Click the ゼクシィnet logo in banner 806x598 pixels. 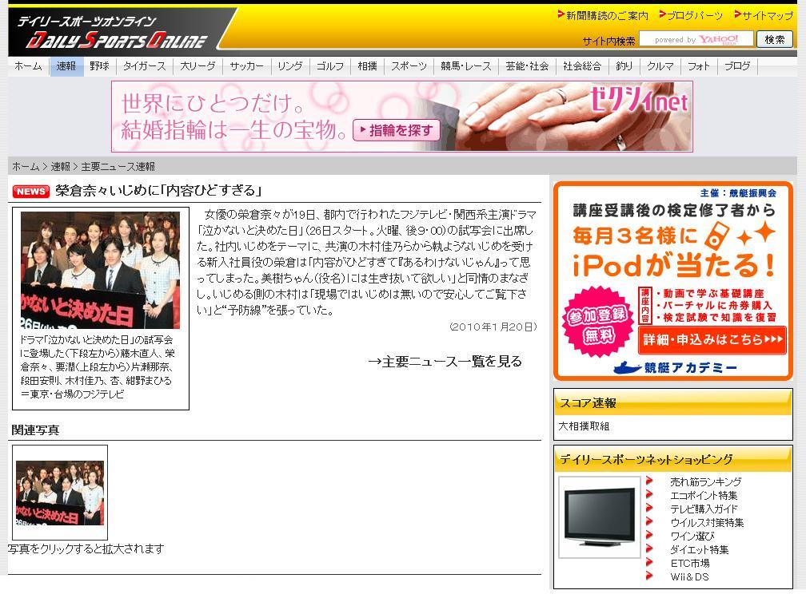pos(638,100)
